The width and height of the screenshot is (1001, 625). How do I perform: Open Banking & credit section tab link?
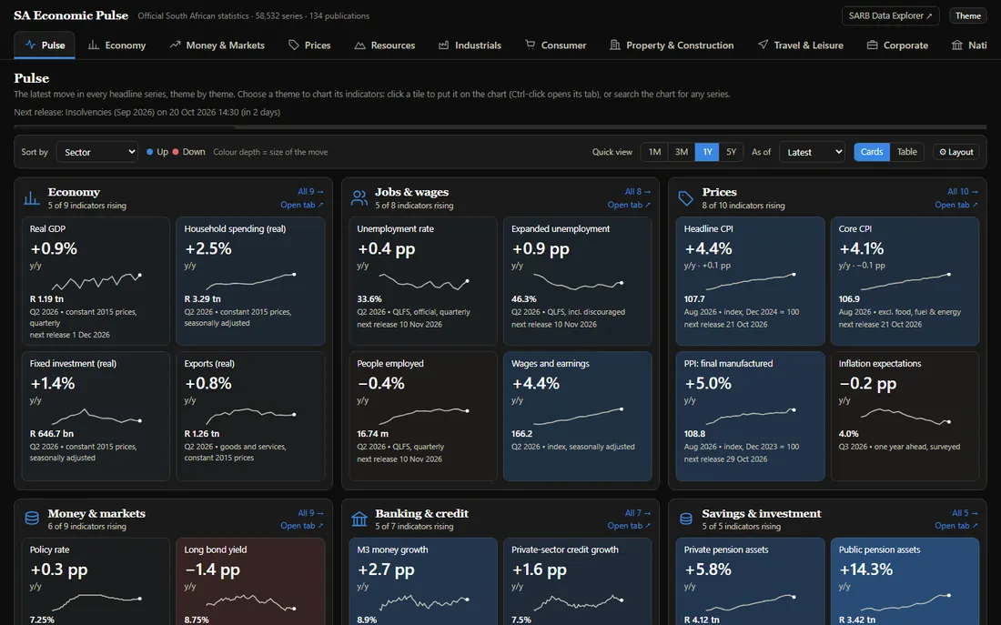point(629,526)
